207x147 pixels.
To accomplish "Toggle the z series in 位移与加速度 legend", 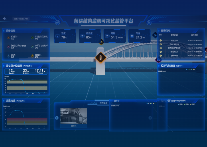I will (194, 69).
